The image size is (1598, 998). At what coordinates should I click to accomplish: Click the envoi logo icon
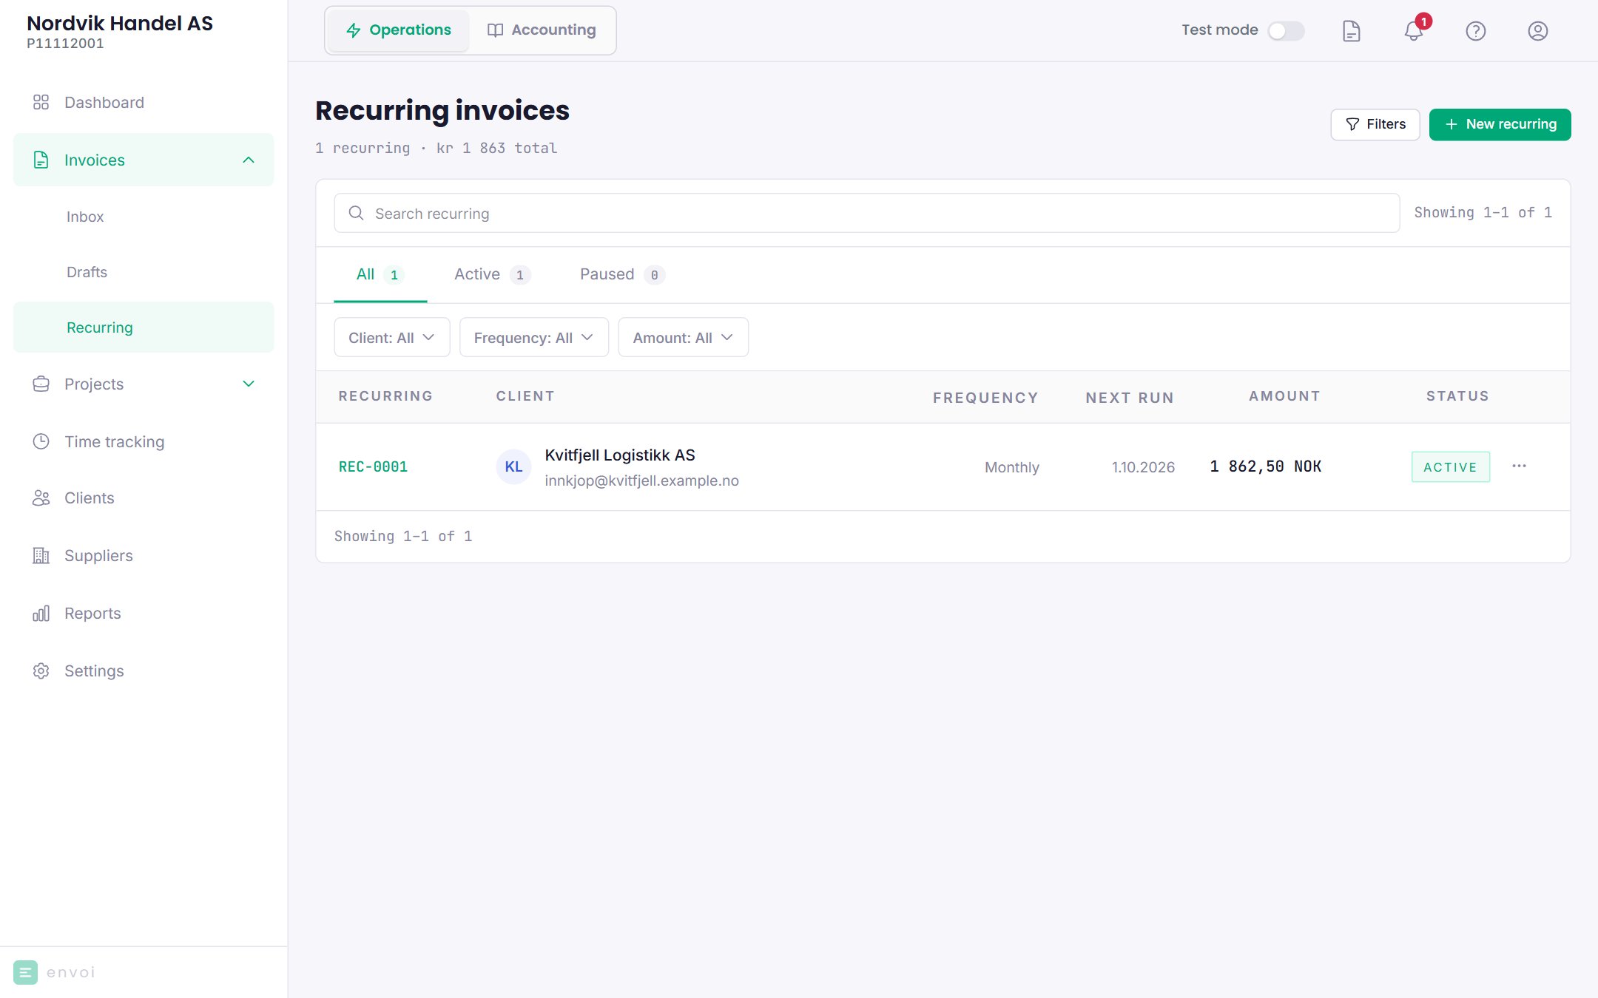tap(25, 972)
